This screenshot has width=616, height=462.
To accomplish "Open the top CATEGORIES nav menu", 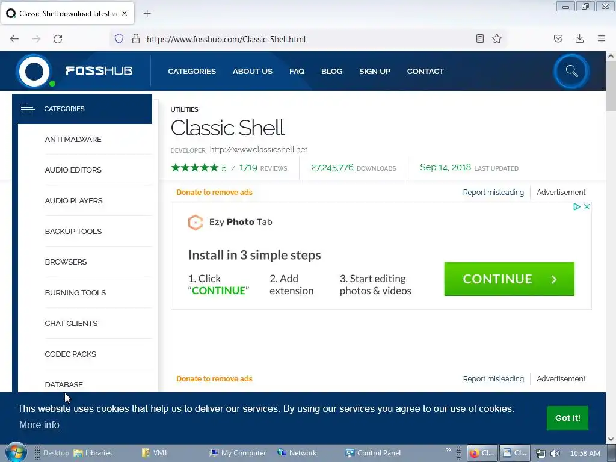I will point(192,72).
